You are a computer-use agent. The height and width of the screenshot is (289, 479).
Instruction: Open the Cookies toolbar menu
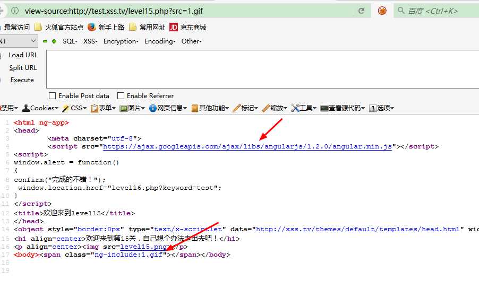click(40, 108)
